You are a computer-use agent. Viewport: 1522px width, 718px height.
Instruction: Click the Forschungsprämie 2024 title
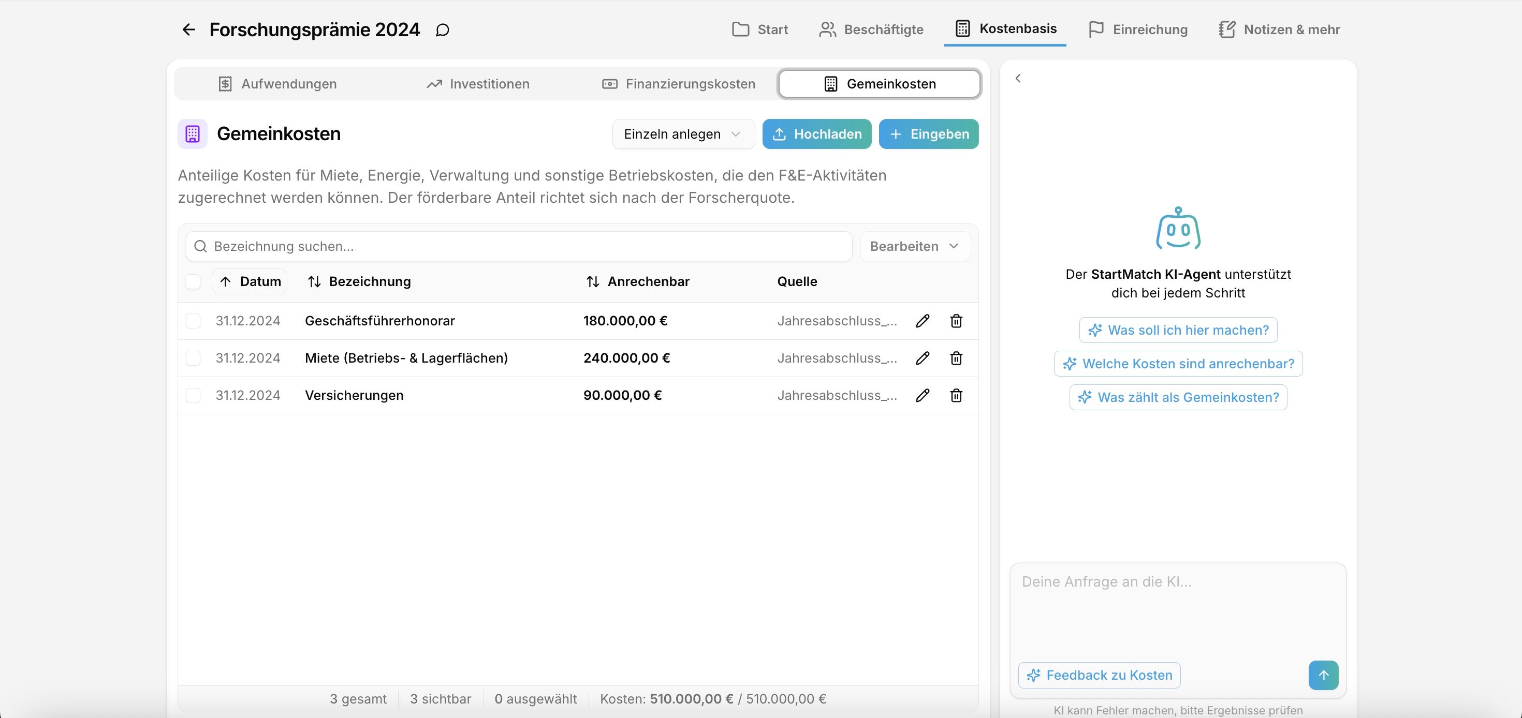pos(315,29)
